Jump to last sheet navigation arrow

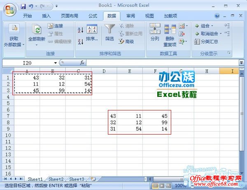tap(21, 179)
